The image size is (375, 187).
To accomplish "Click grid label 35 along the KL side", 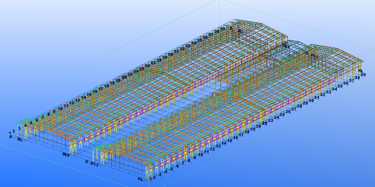I will [x=340, y=86].
